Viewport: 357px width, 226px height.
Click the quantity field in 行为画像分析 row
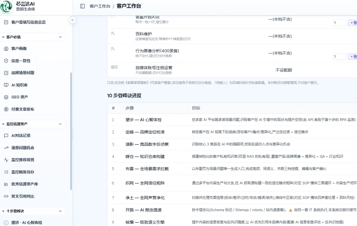(340, 57)
